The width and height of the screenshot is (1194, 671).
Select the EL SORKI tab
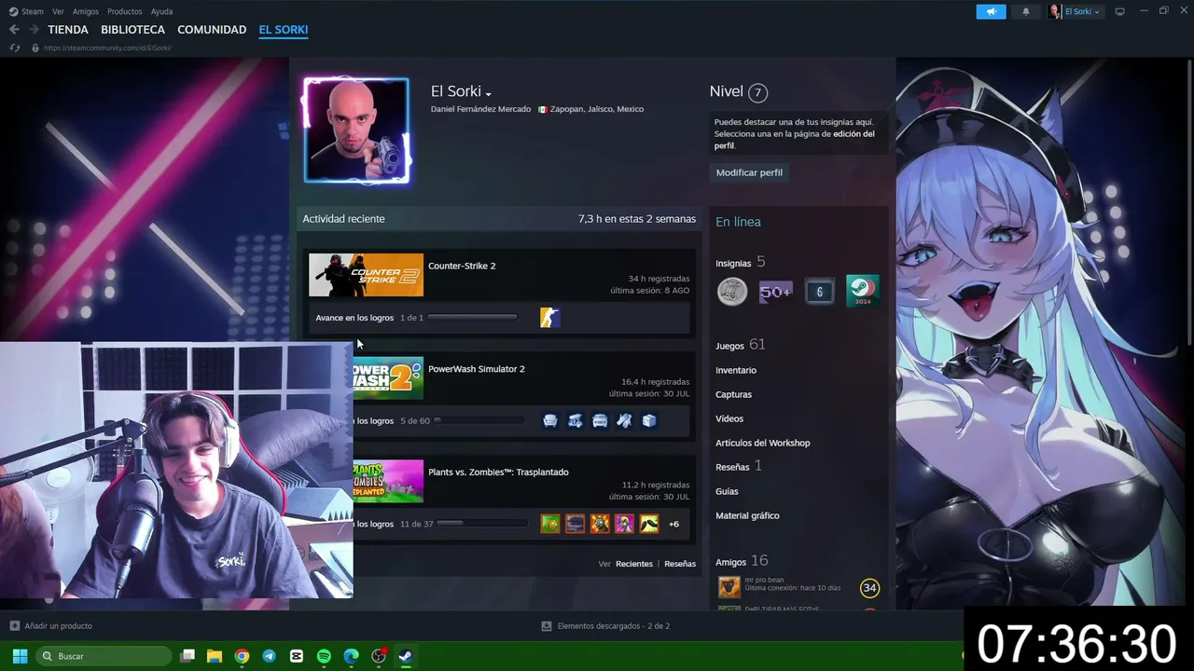284,30
